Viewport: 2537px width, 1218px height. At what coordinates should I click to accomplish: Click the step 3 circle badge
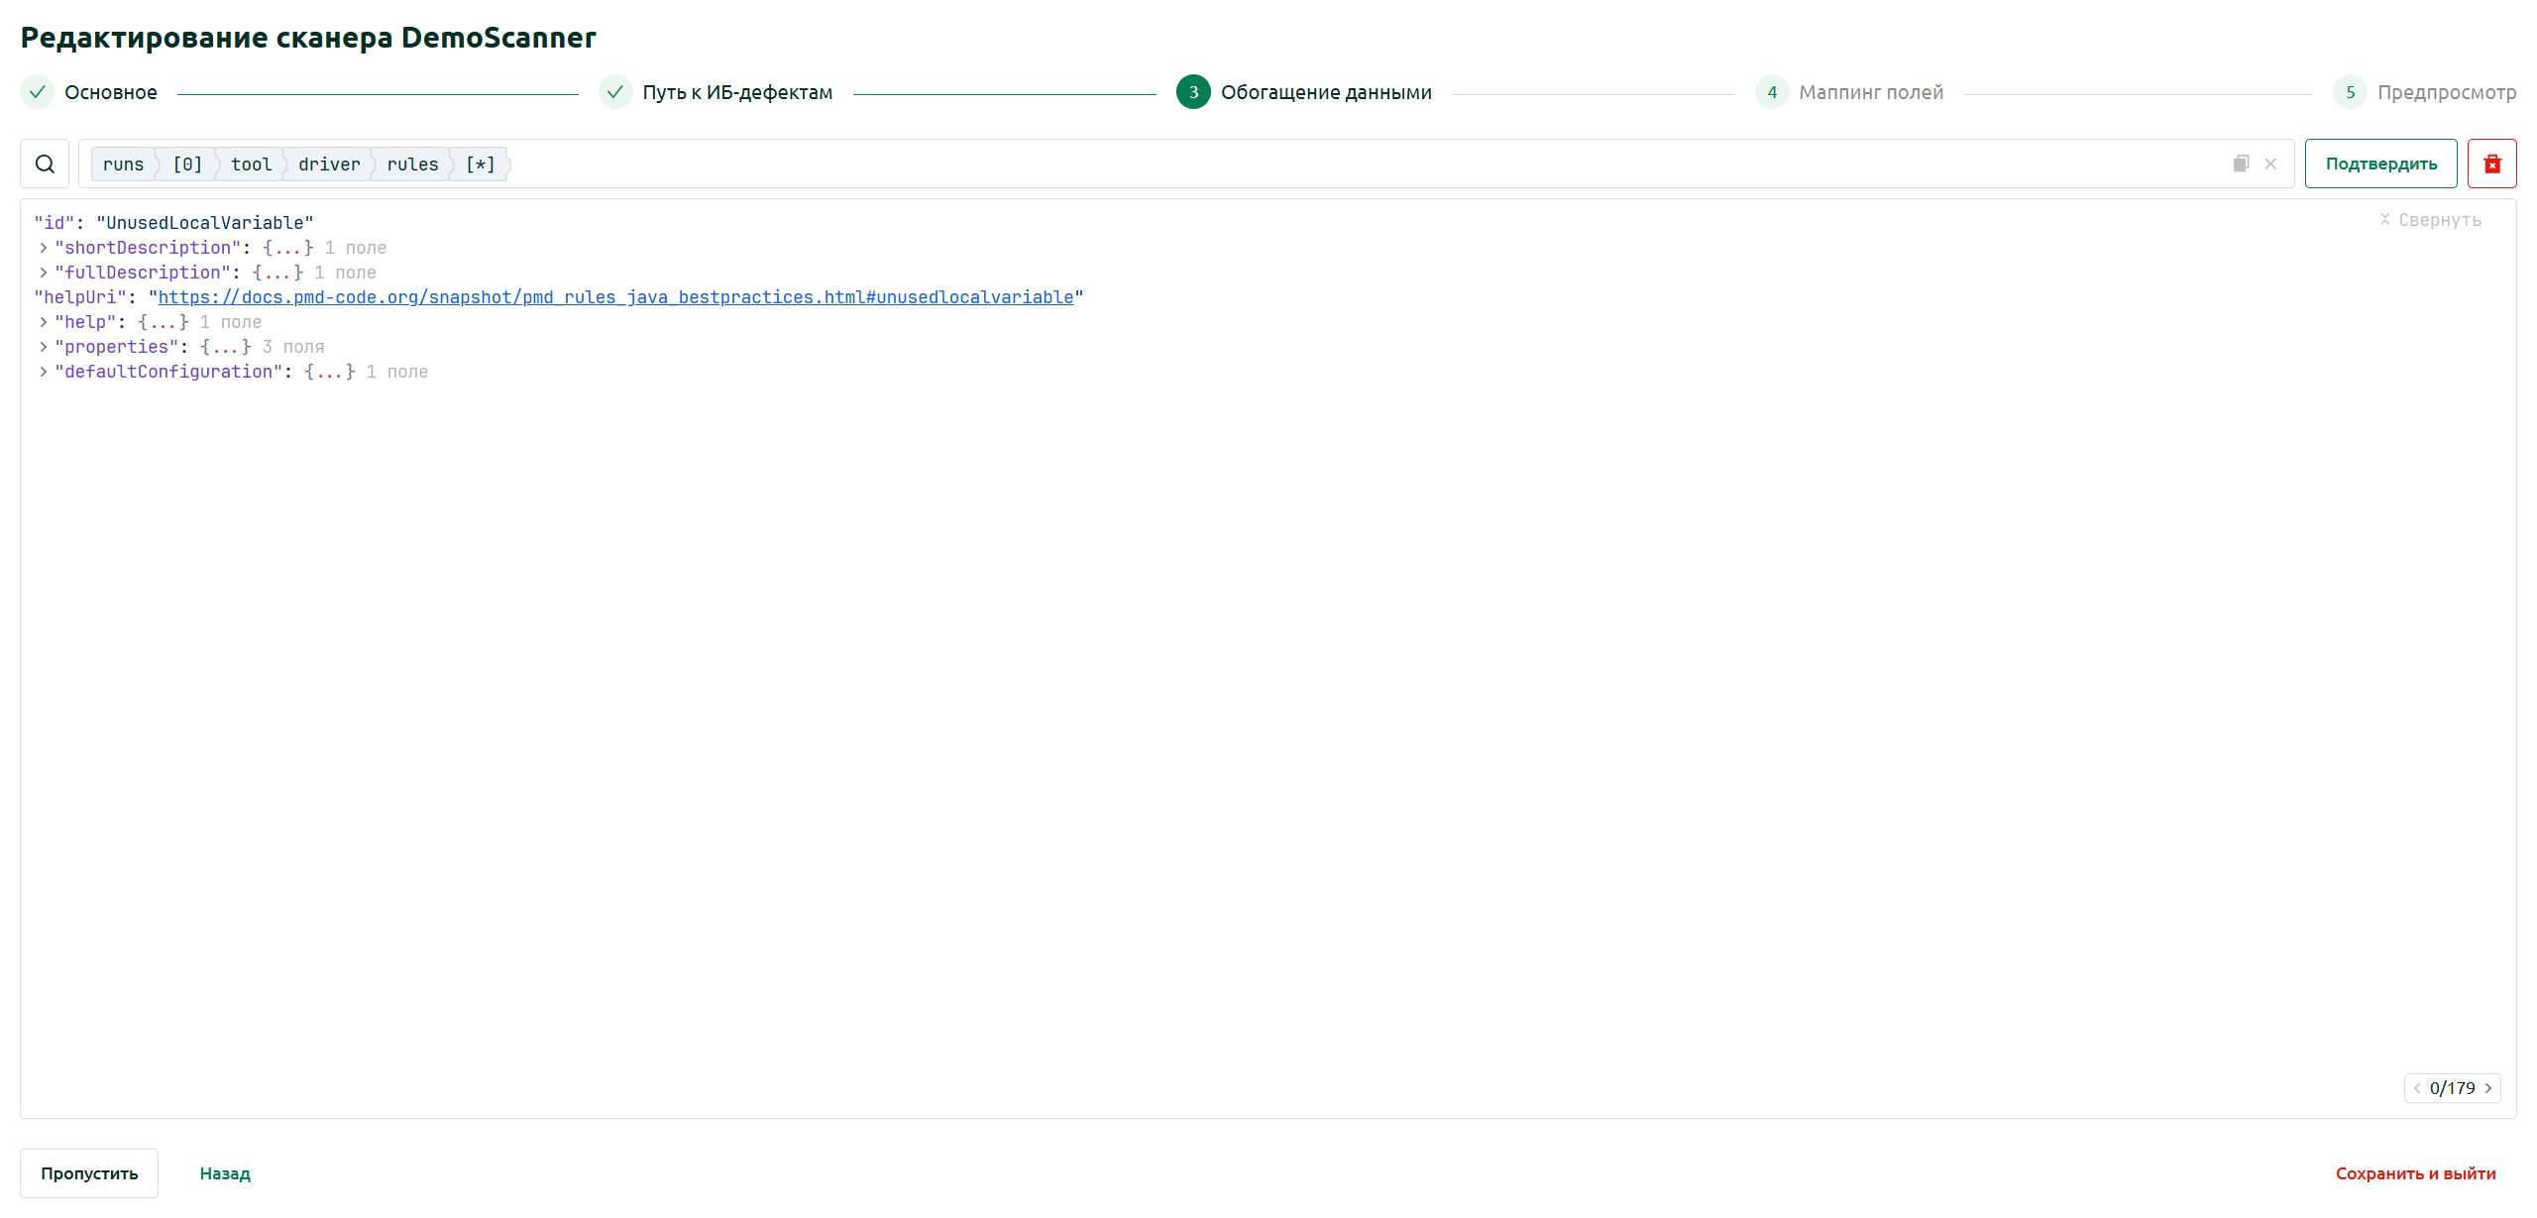[x=1193, y=92]
